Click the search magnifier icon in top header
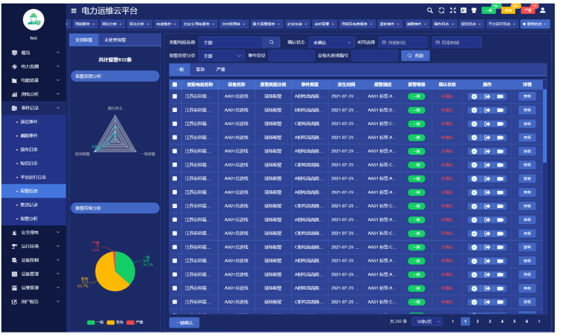Viewport: 561px width, 336px height. (x=430, y=10)
